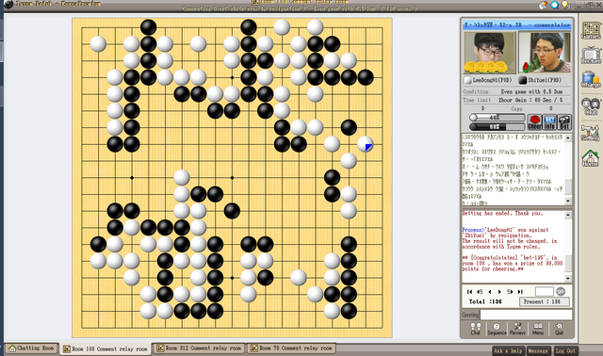
Task: Switch to the Chatting Room tab
Action: [31, 348]
